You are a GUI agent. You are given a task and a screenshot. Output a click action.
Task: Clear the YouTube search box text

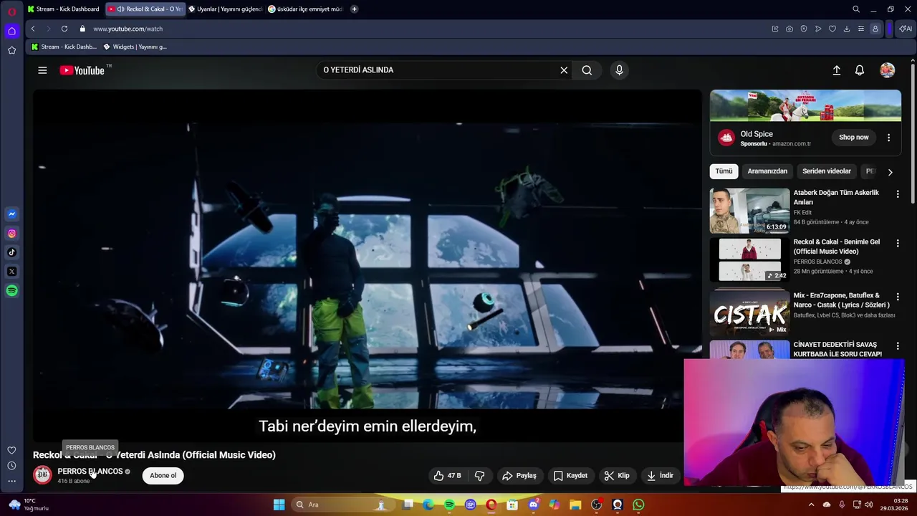564,70
